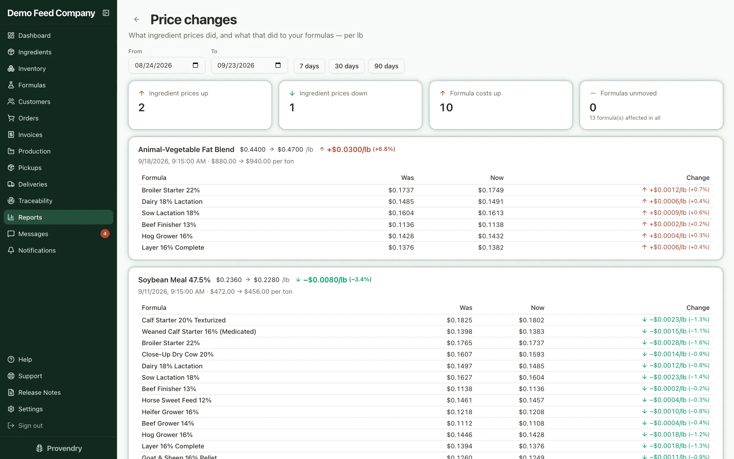
Task: Click the From date field 08/24/2026
Action: [x=167, y=65]
